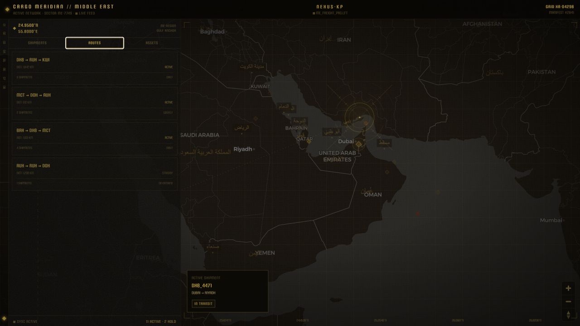Select the Dubai hub diamond marker

pyautogui.click(x=359, y=144)
